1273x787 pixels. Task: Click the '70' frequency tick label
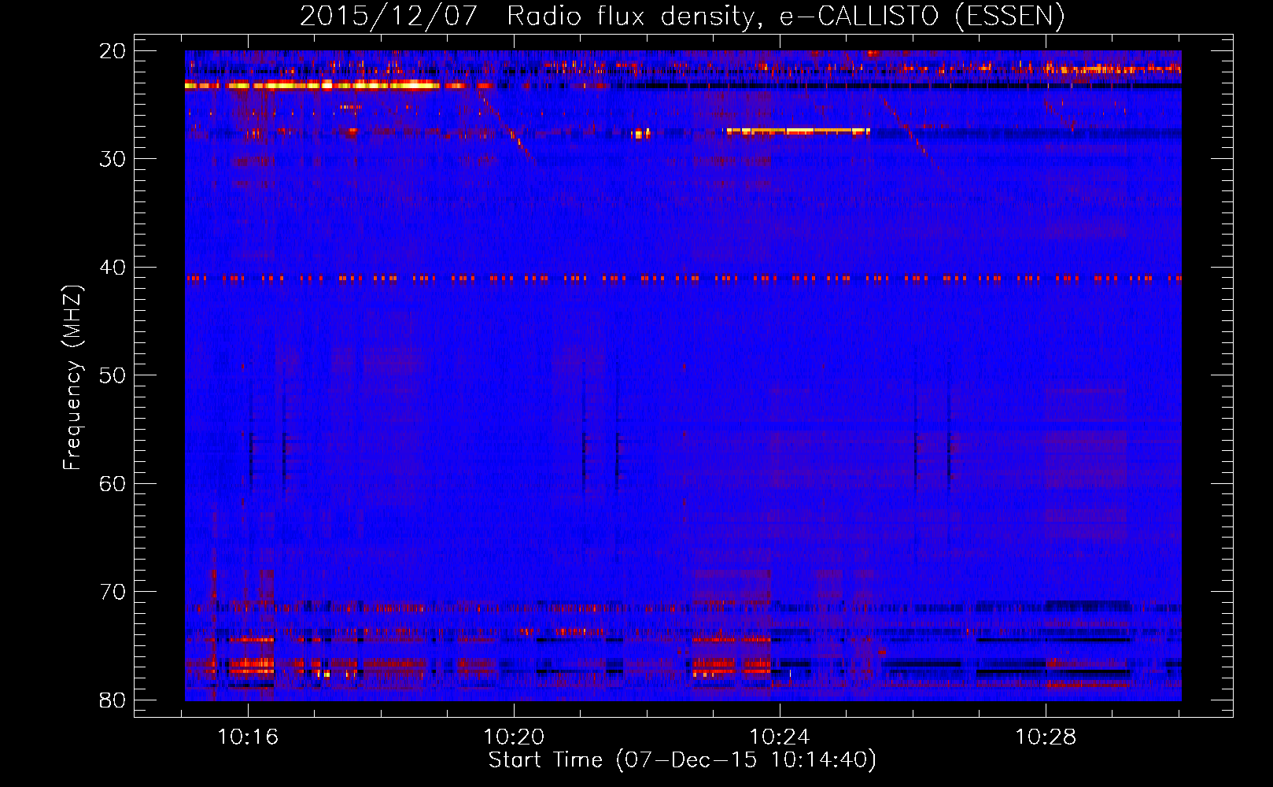tap(113, 592)
